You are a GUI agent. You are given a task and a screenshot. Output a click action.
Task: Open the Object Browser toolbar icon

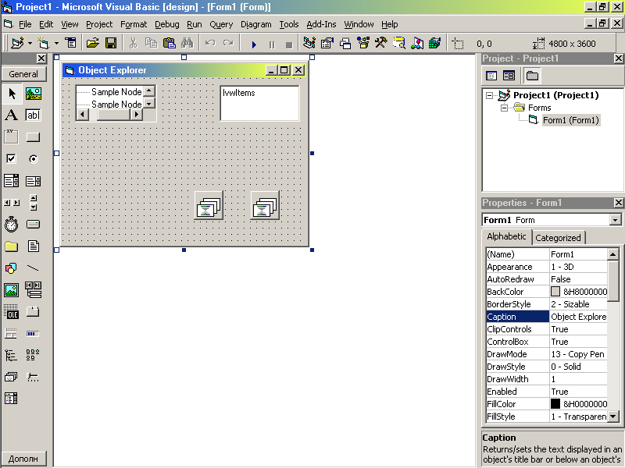click(x=363, y=43)
